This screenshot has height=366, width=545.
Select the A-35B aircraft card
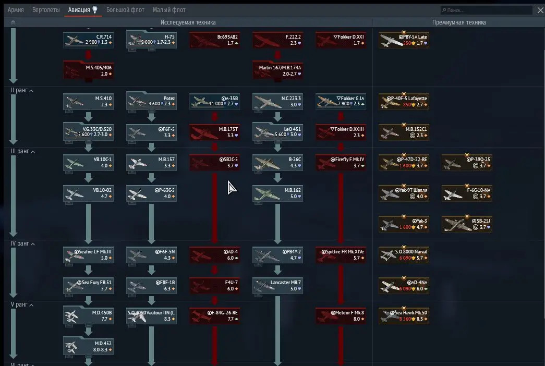click(x=214, y=101)
